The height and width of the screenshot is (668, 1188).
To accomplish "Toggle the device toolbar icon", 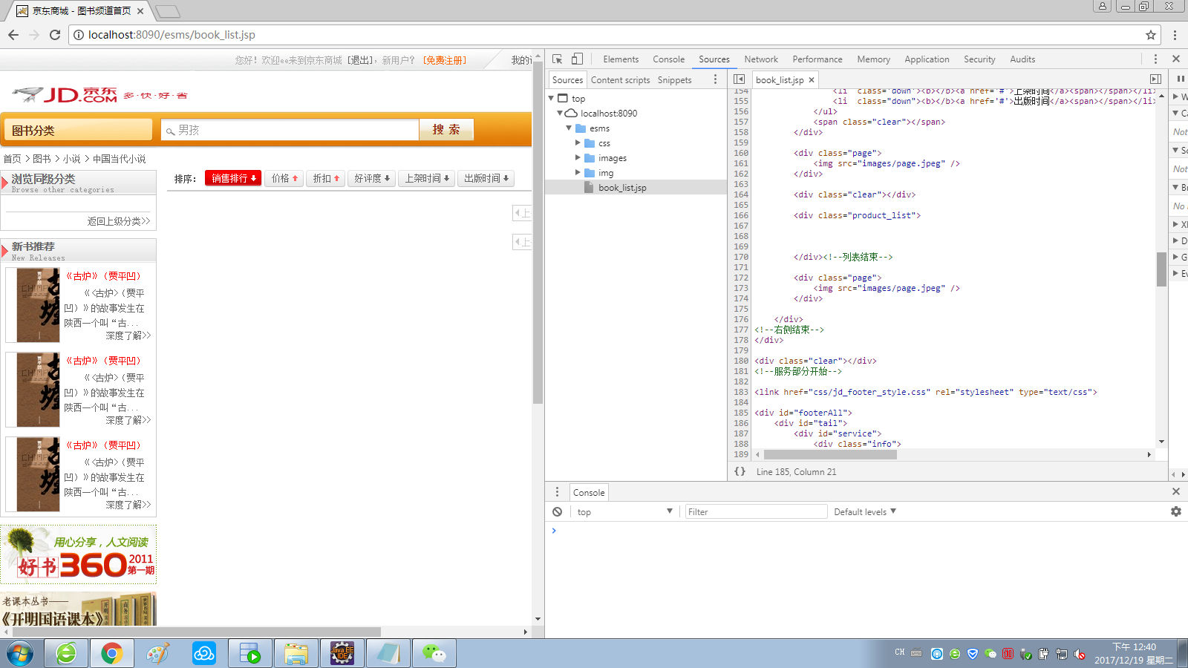I will (577, 59).
